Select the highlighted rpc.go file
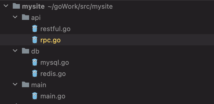Viewport: 214px width, 104px height. [50, 40]
